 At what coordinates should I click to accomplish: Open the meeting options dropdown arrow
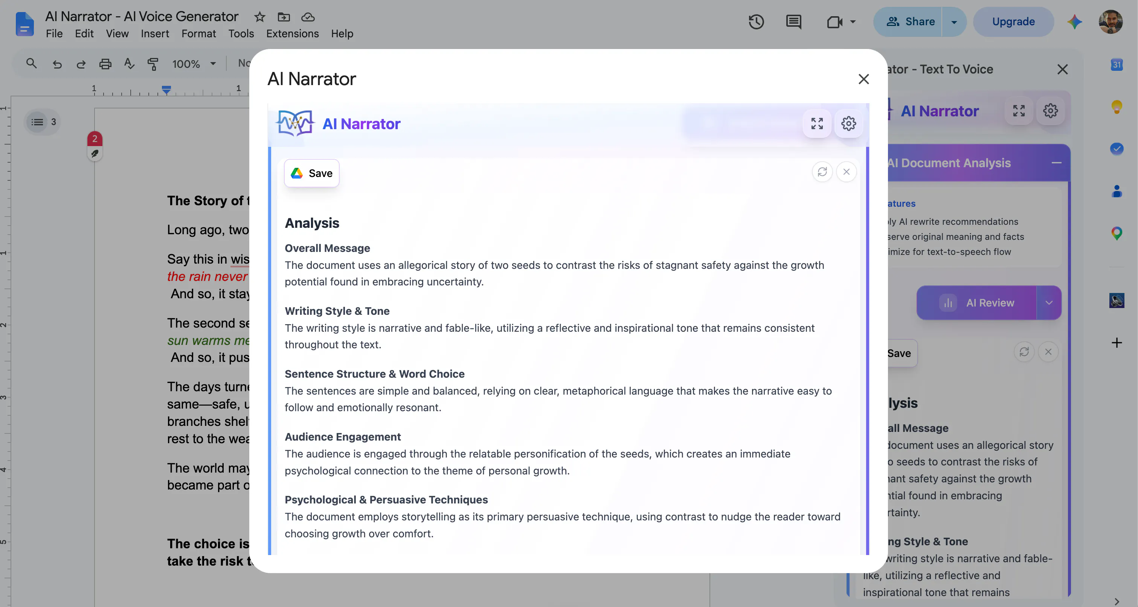[x=853, y=21]
